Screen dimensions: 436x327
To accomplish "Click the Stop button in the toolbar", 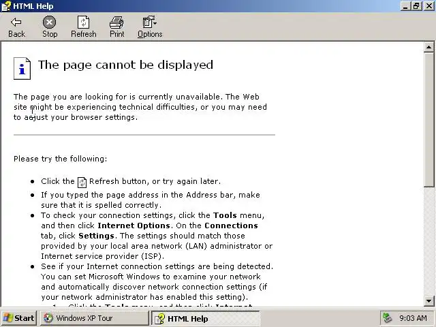I will click(50, 27).
